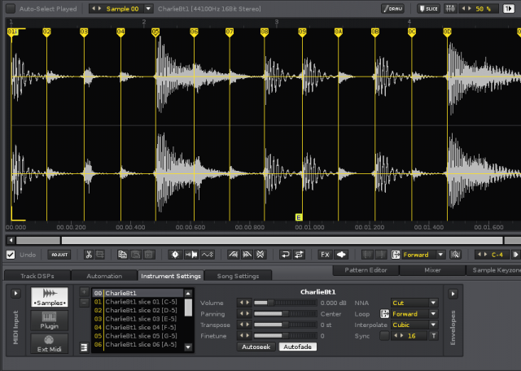Toggle the Undo checkbox
Screen dimensions: 521x371
(11, 255)
